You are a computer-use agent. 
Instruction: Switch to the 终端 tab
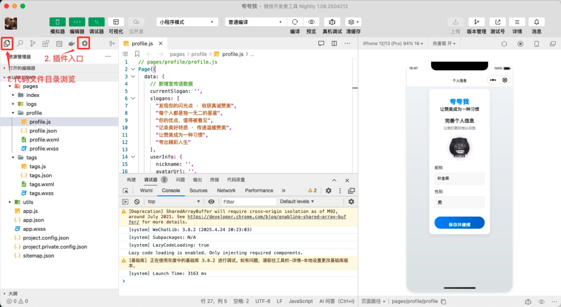click(214, 180)
